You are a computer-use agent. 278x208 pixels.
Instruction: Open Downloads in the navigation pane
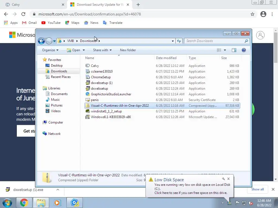59,71
